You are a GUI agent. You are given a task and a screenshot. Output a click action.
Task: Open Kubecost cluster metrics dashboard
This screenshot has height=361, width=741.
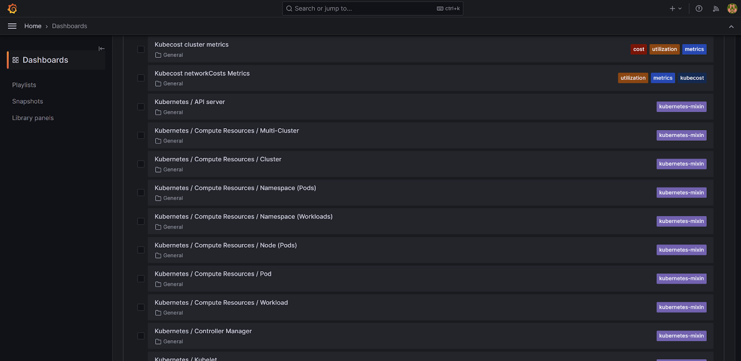pyautogui.click(x=192, y=44)
